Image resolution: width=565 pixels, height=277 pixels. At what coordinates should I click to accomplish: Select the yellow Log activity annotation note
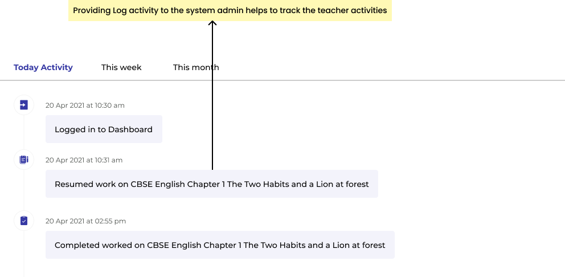click(230, 10)
